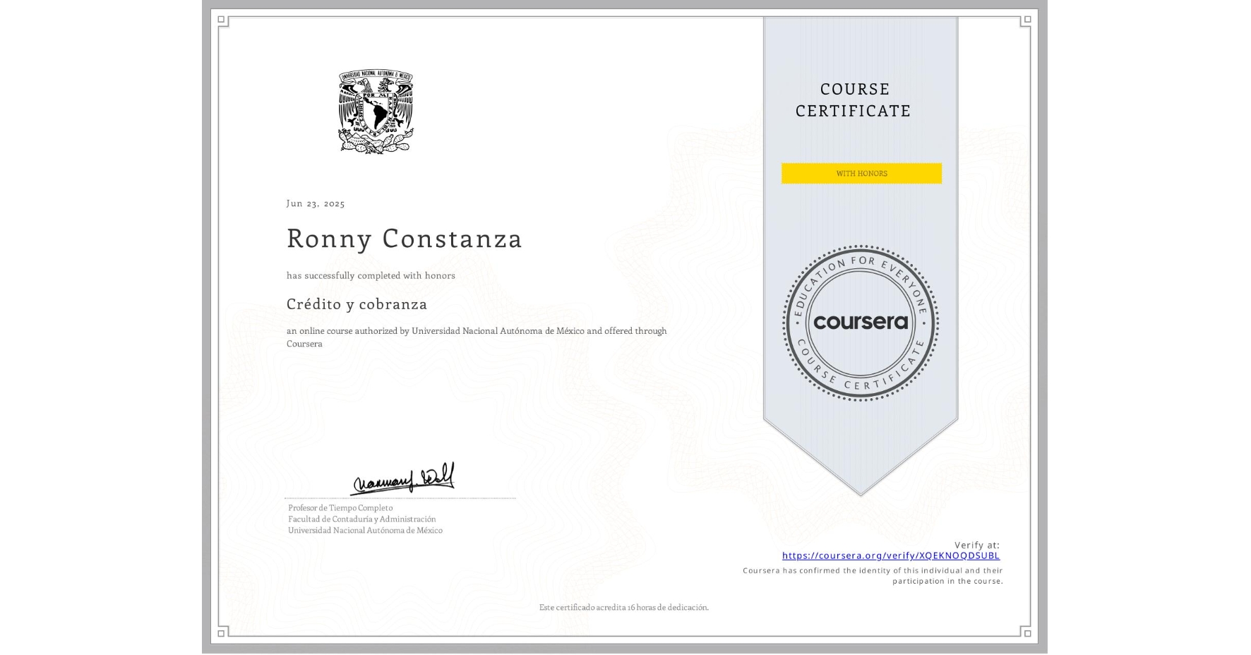The height and width of the screenshot is (655, 1251).
Task: Click the Coursera certificate seal
Action: 861,323
